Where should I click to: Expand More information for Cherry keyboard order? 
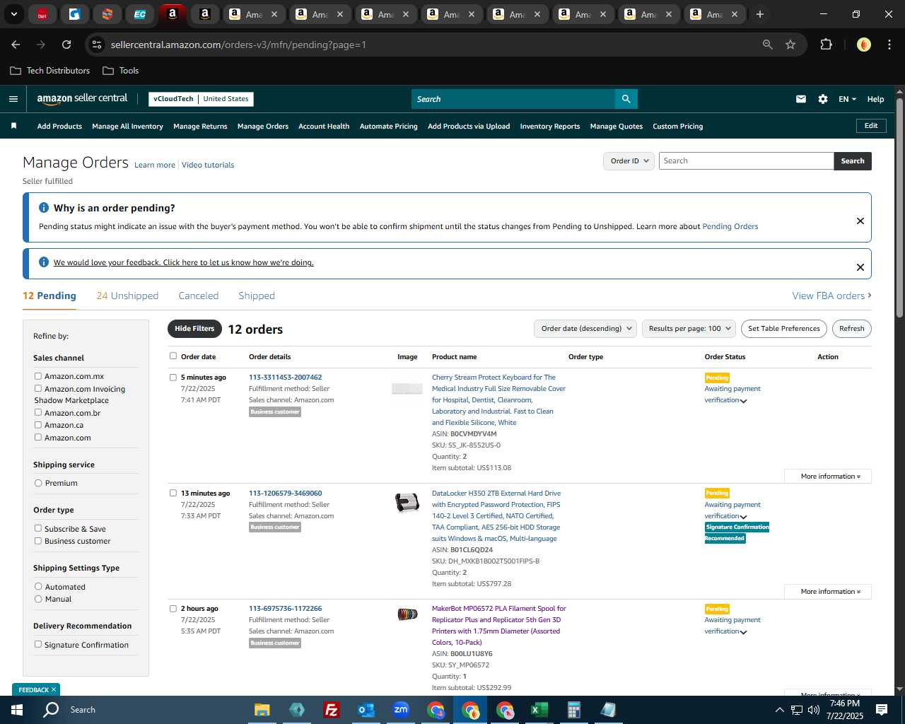pyautogui.click(x=828, y=477)
